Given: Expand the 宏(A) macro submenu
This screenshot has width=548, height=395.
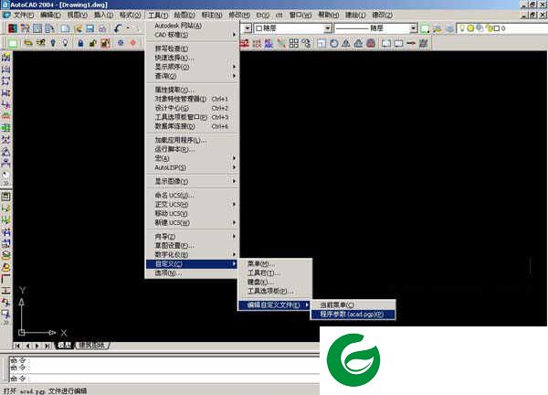Looking at the screenshot, I should [192, 158].
